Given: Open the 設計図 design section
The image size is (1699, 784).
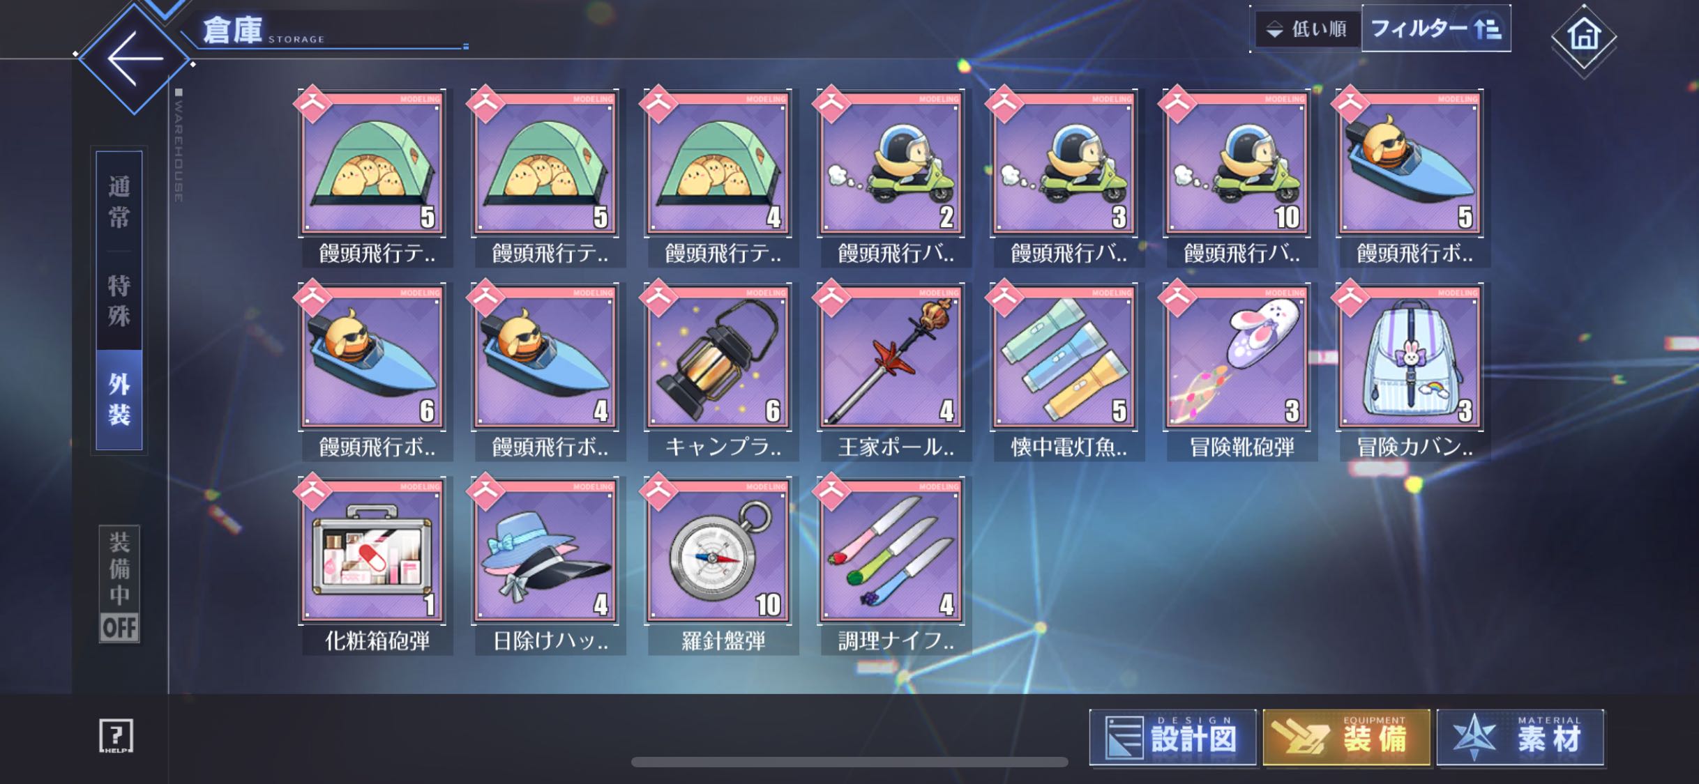Looking at the screenshot, I should tap(1173, 738).
